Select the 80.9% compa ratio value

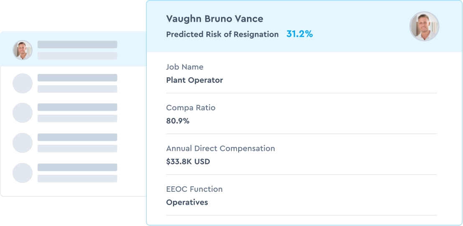pyautogui.click(x=178, y=121)
